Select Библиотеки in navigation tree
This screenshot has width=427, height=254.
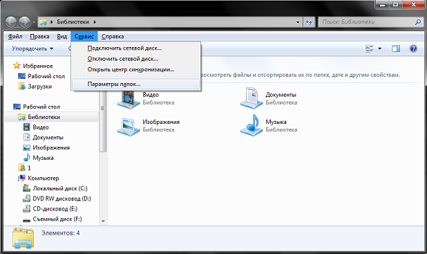[52, 117]
